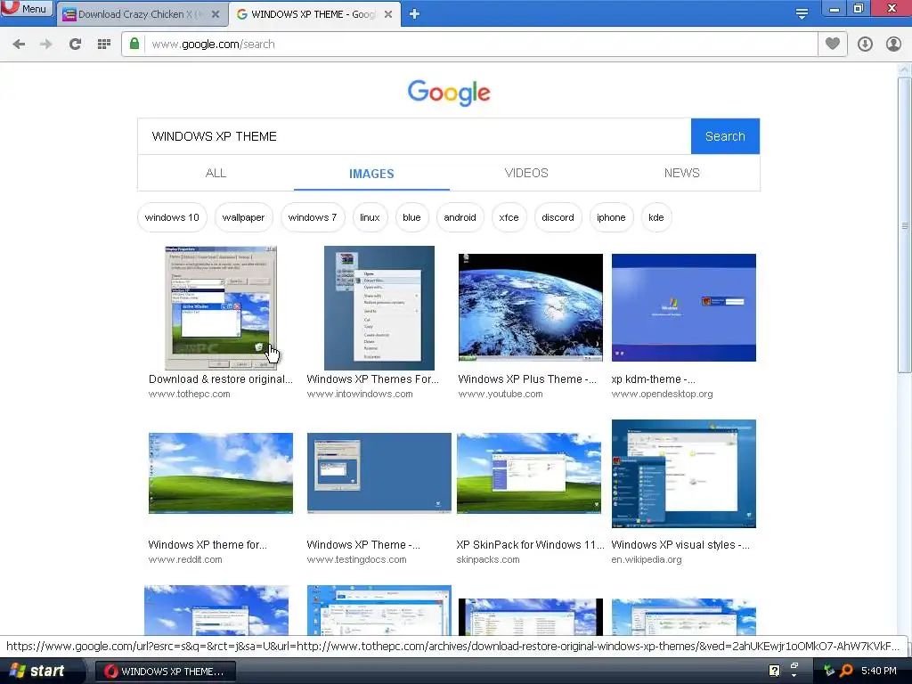912x684 pixels.
Task: Filter by discord chip
Action: (558, 217)
